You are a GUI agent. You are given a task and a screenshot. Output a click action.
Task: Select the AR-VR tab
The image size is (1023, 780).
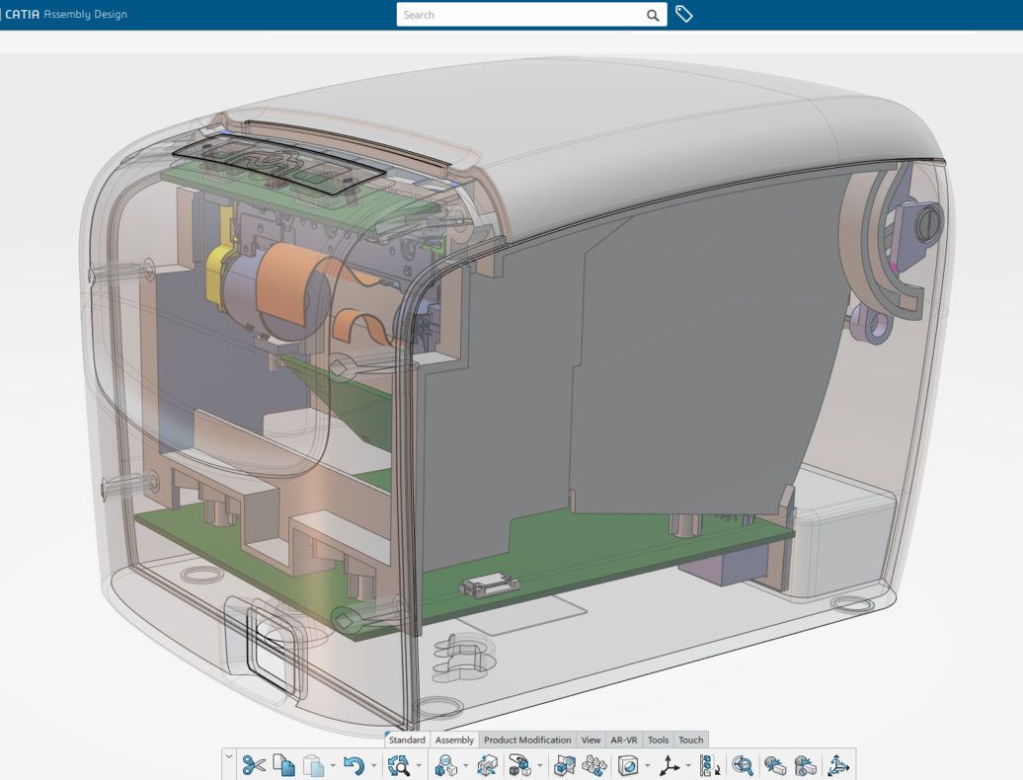point(624,740)
